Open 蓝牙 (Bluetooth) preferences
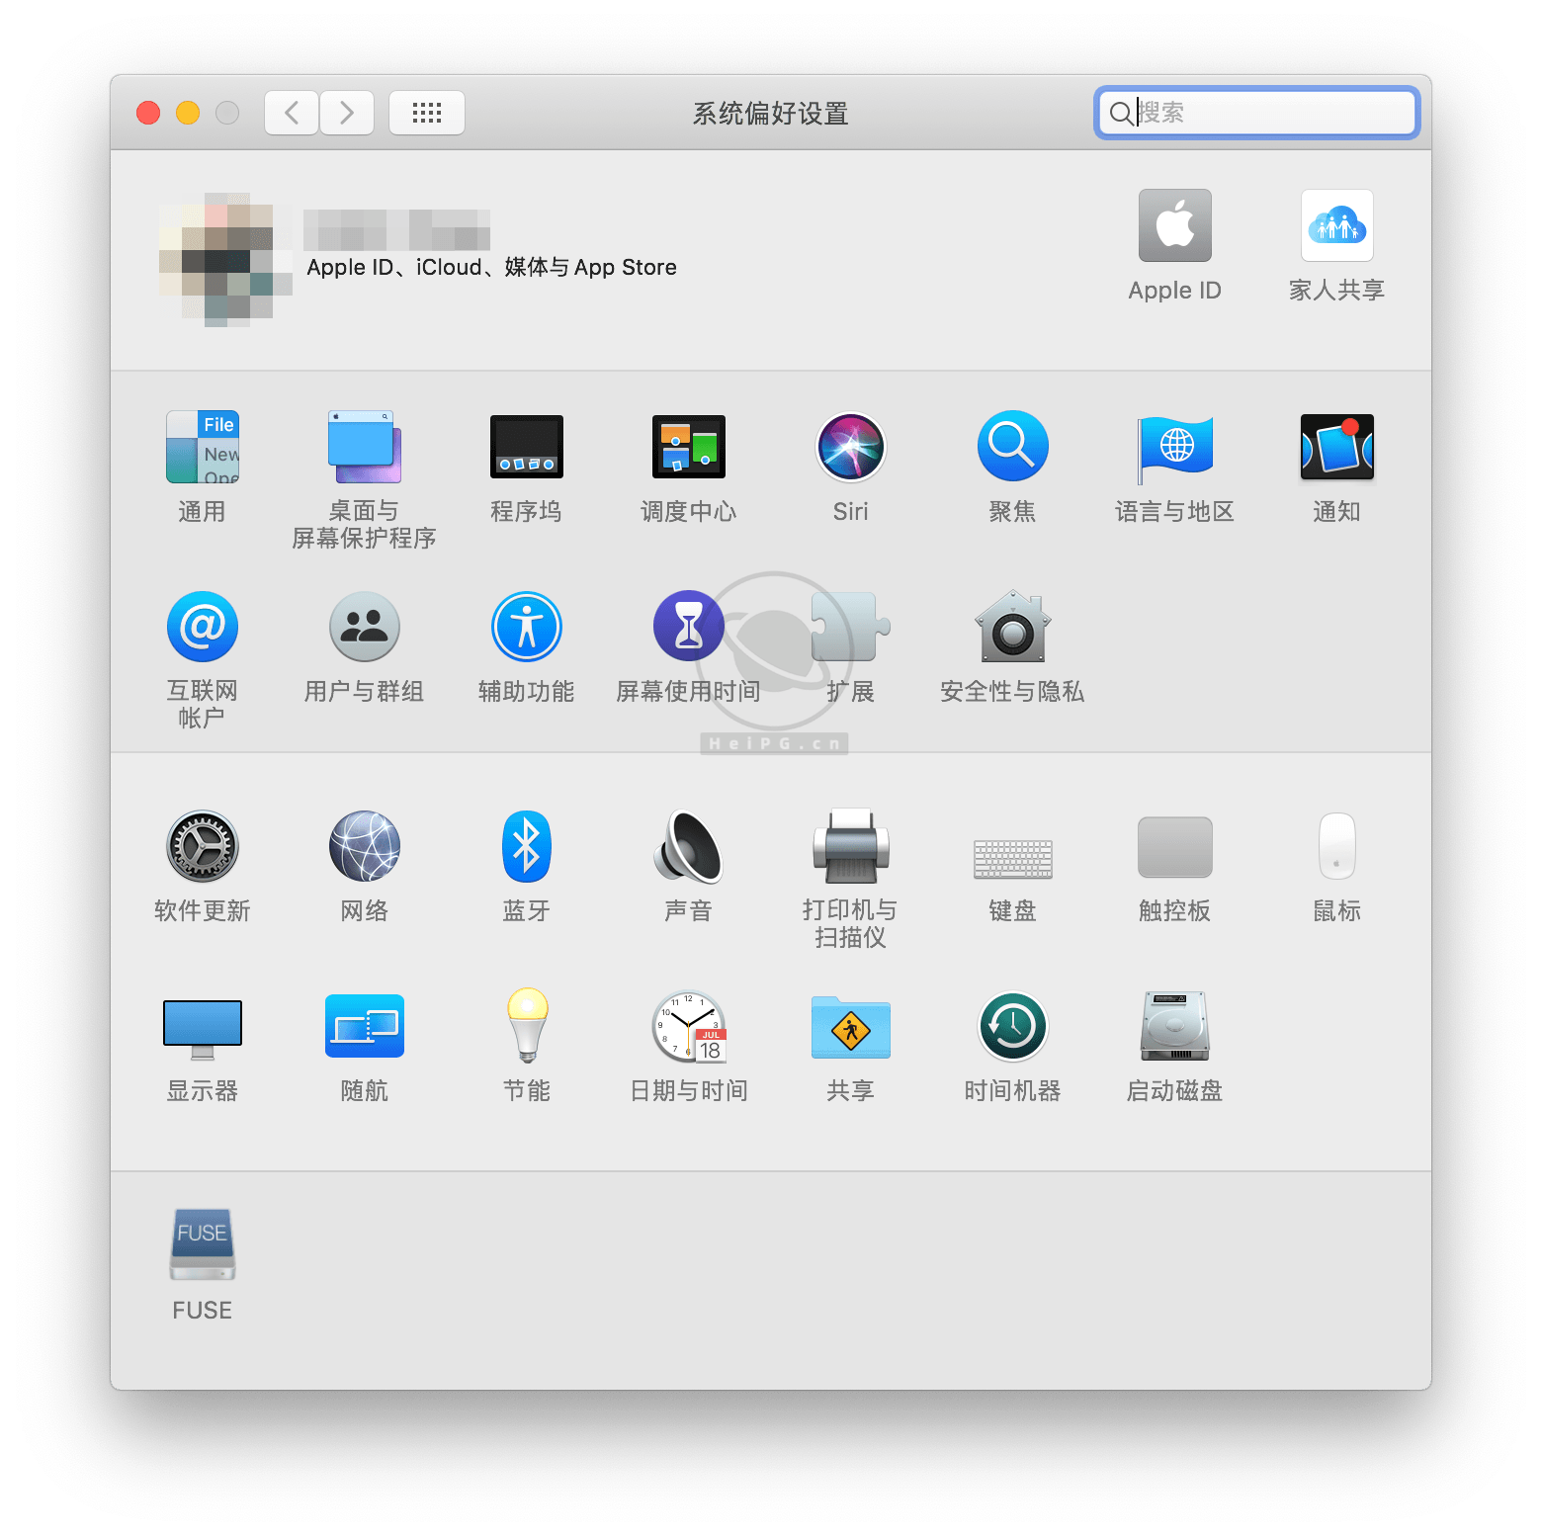The image size is (1542, 1536). point(527,846)
